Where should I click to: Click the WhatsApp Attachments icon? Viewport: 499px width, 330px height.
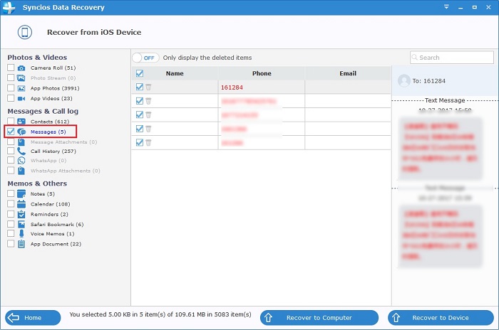click(x=21, y=171)
